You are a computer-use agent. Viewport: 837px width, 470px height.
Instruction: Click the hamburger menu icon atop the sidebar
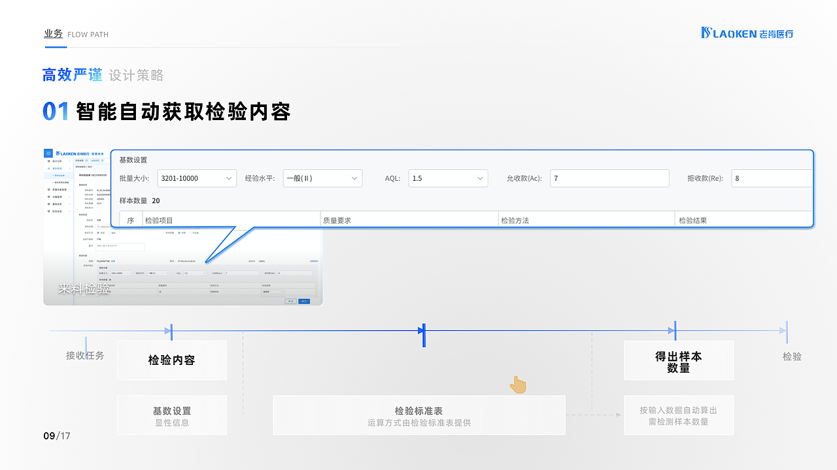click(47, 153)
